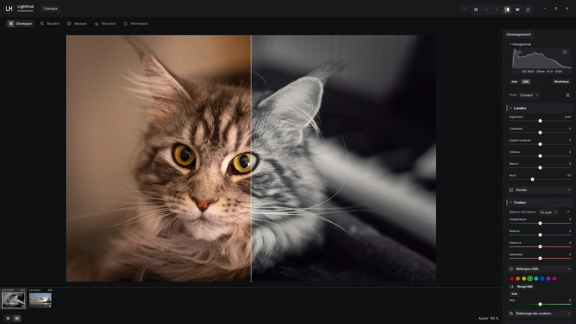
Task: Switch to the list layout icon
Action: coord(8,318)
